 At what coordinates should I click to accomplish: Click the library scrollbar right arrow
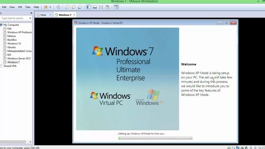(x=30, y=142)
